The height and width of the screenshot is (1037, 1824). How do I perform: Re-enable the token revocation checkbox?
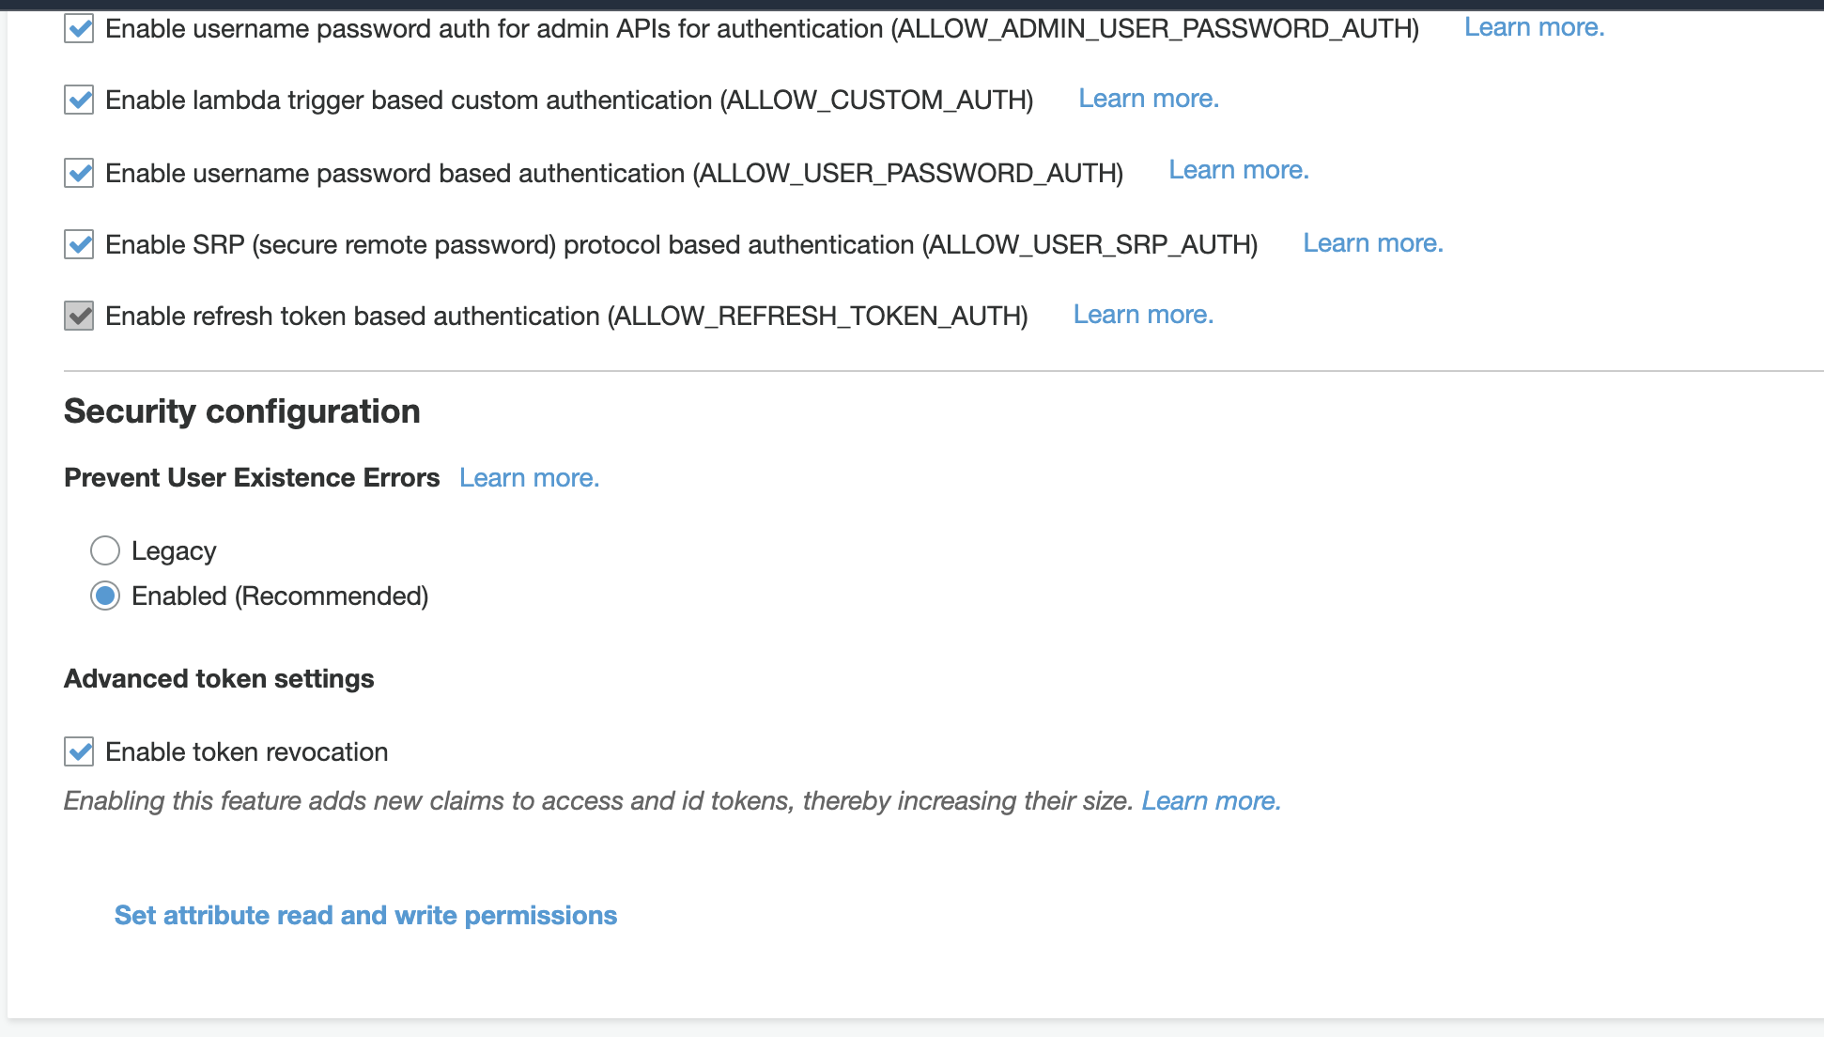pyautogui.click(x=79, y=751)
